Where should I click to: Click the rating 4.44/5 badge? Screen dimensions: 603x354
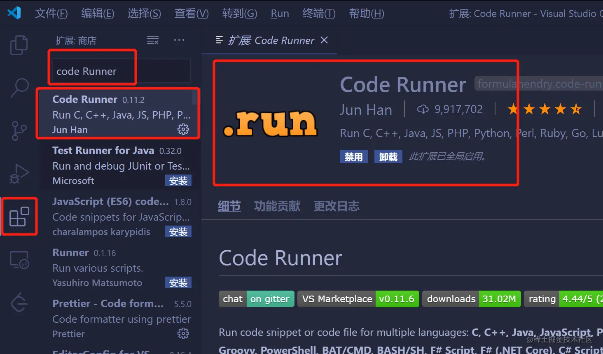click(x=563, y=299)
